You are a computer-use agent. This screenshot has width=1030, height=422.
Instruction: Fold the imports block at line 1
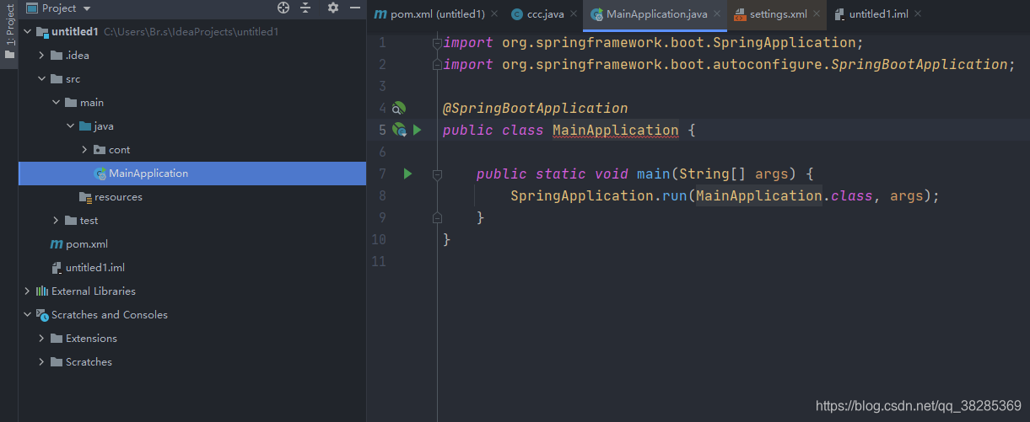click(436, 42)
